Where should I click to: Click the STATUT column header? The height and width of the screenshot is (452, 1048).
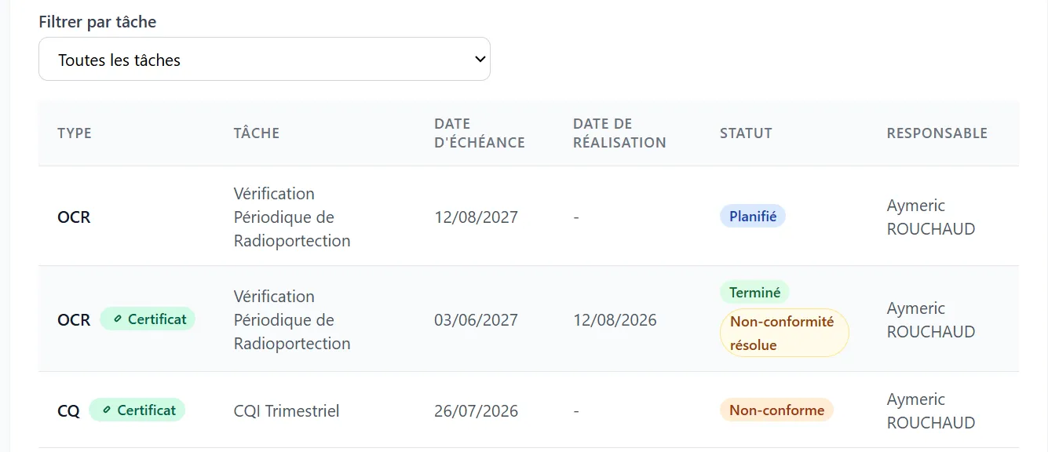[x=746, y=133]
